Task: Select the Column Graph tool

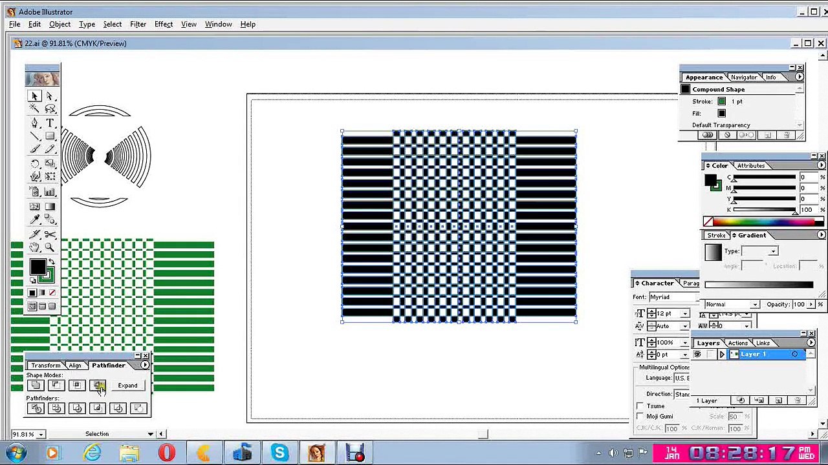Action: (50, 192)
